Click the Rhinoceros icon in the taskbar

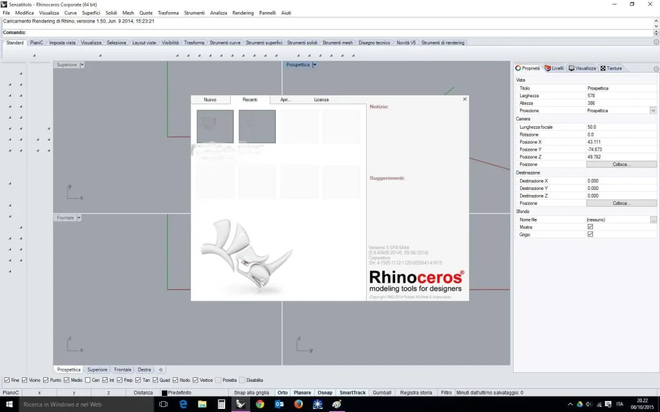coord(240,404)
